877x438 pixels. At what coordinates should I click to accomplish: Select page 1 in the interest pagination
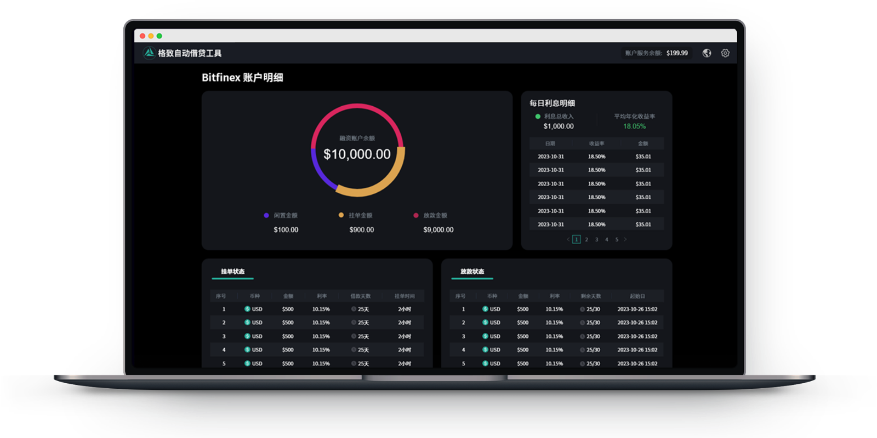tap(577, 239)
